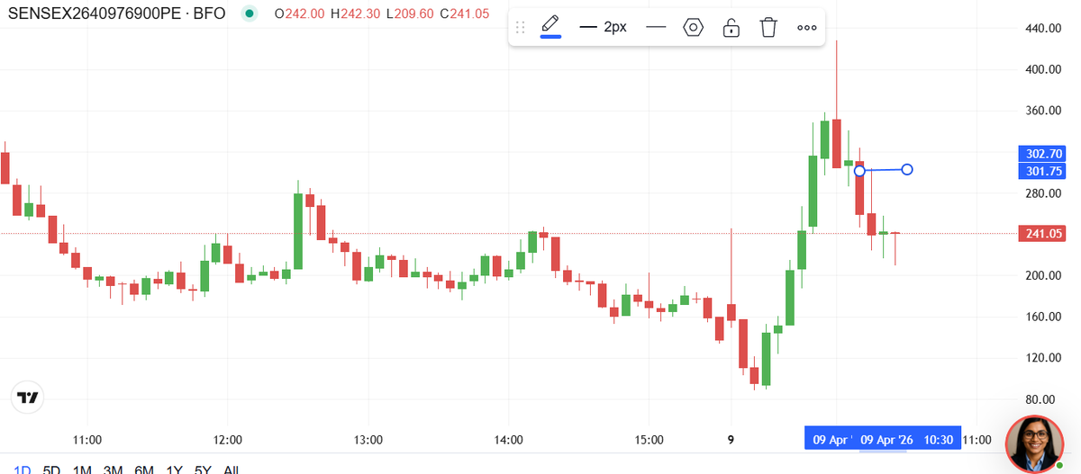
Task: Open the line thickness dropdown
Action: 603,27
